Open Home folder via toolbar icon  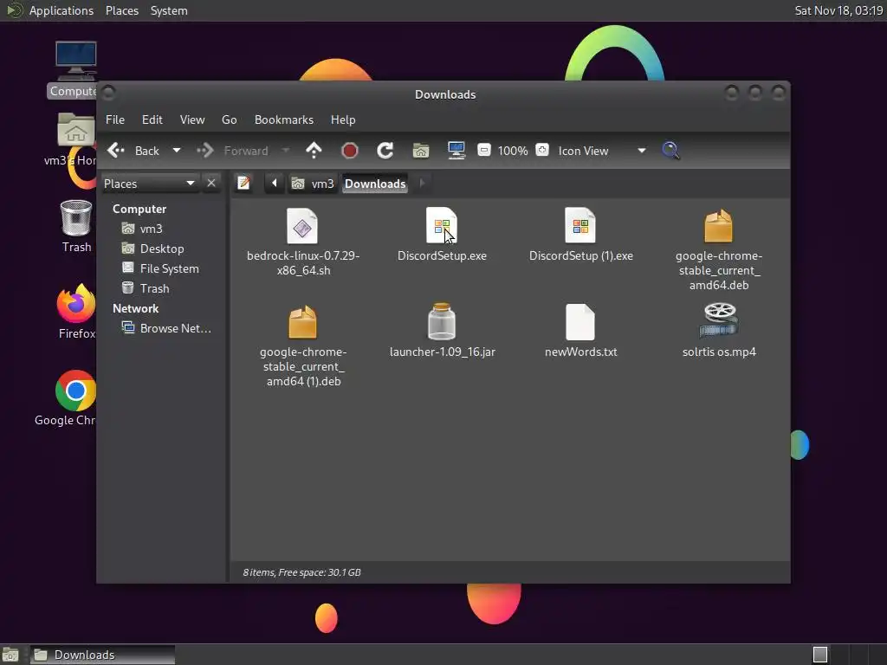click(x=421, y=151)
